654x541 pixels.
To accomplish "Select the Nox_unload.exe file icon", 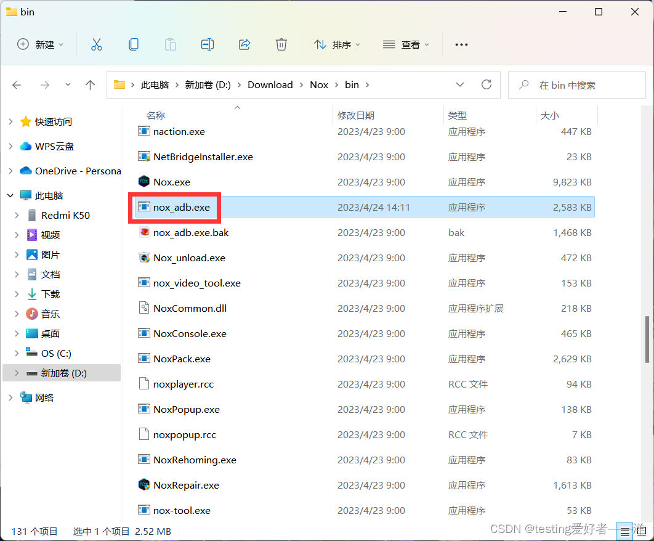I will (144, 257).
